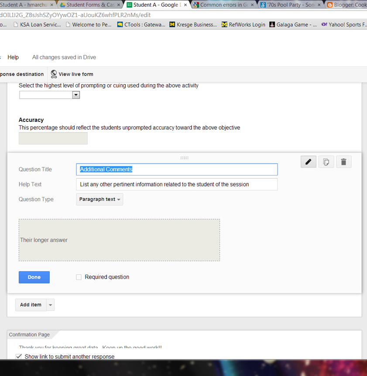Grab the dotted drag handle on question
This screenshot has height=376, width=367.
pos(184,158)
